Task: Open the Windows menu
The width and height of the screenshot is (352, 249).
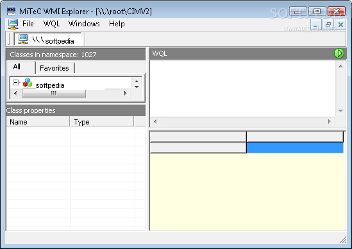Action: tap(84, 24)
